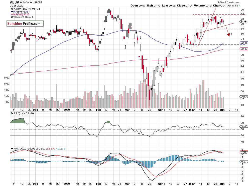This screenshot has width=248, height=186.
Task: Click the Apr label on the axis under the volume bars
Action: pyautogui.click(x=160, y=110)
